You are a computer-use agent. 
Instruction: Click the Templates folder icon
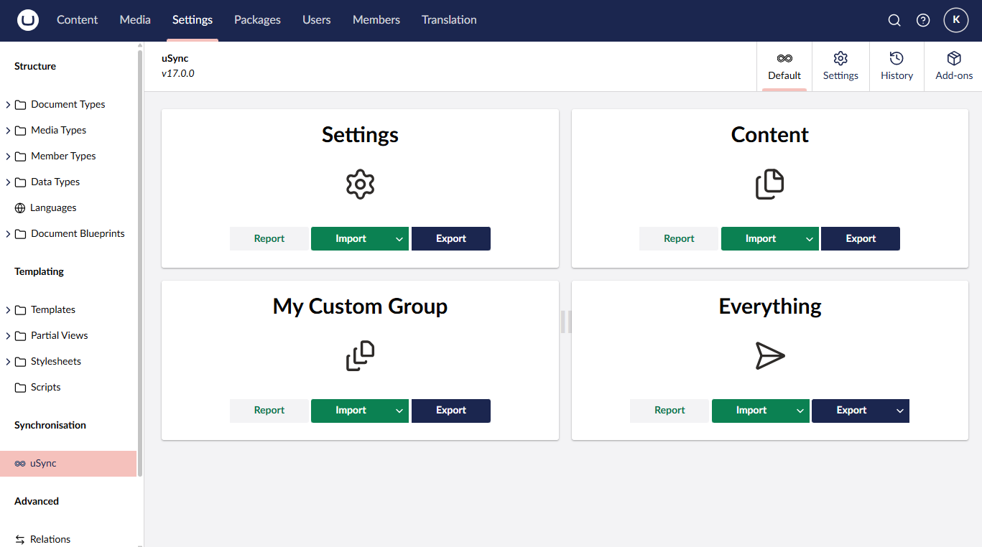21,310
